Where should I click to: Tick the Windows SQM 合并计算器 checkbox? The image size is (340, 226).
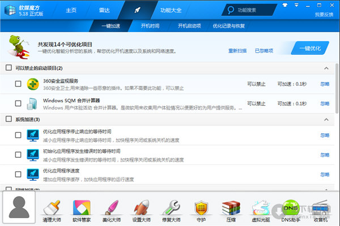click(18, 103)
